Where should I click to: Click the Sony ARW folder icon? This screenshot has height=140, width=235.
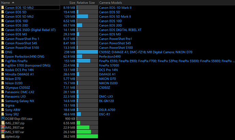pyautogui.click(x=3, y=110)
